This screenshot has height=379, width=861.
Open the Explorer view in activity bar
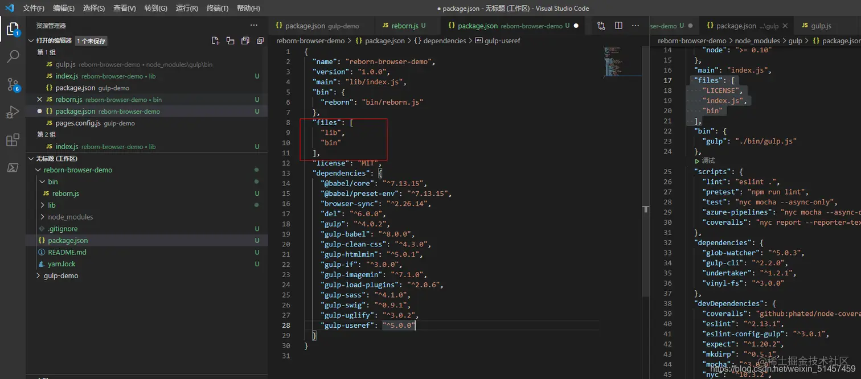pos(13,29)
